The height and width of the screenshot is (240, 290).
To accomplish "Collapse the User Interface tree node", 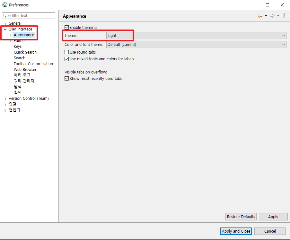I will point(5,29).
